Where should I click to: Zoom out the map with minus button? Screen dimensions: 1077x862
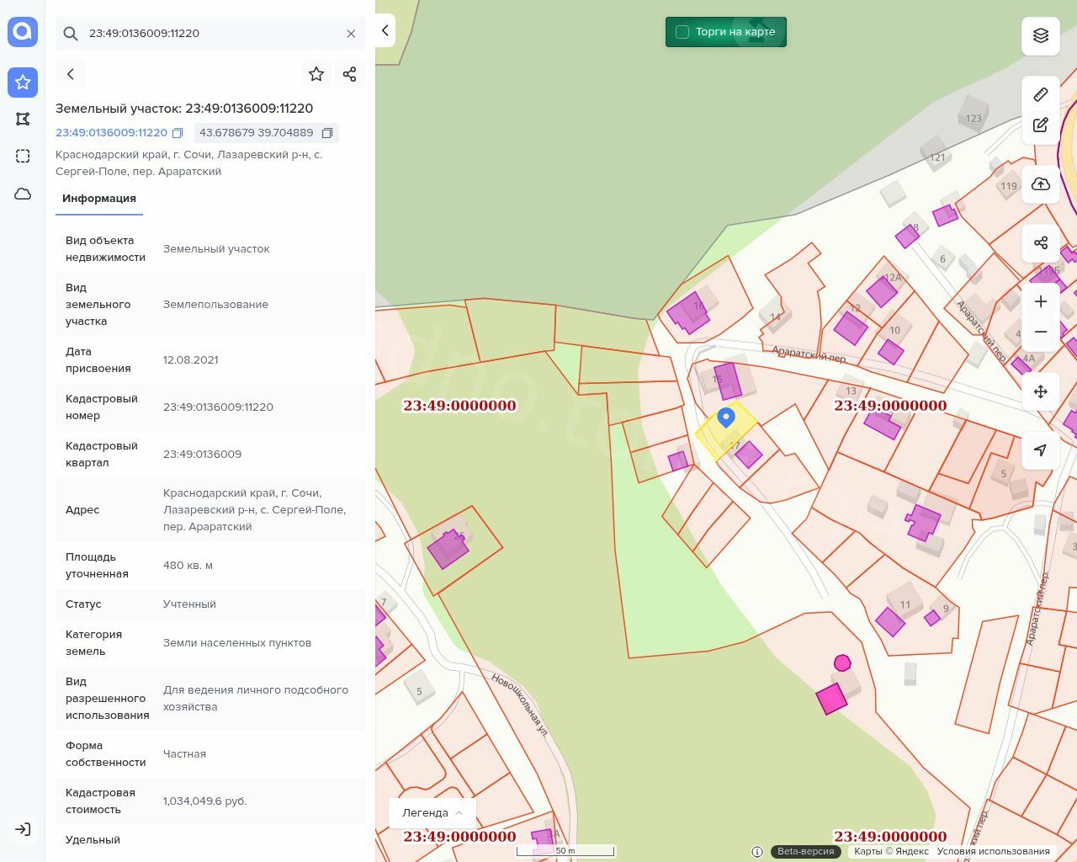(1041, 332)
